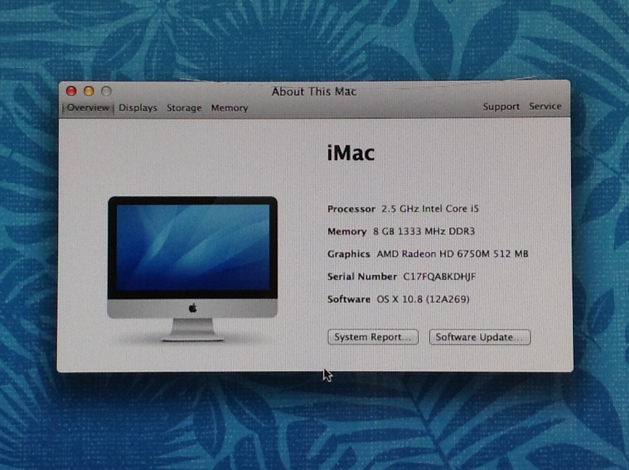Click the Serial Number label

(362, 277)
